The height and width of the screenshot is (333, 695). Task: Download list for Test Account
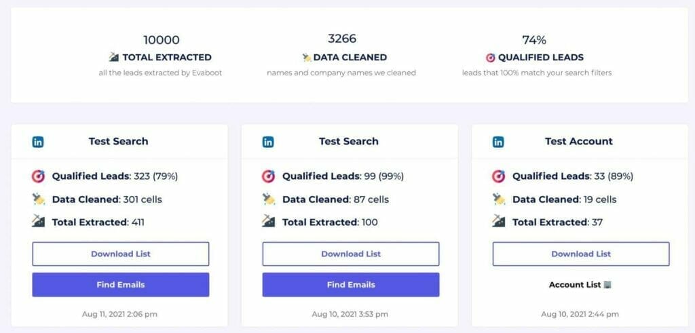pos(581,254)
